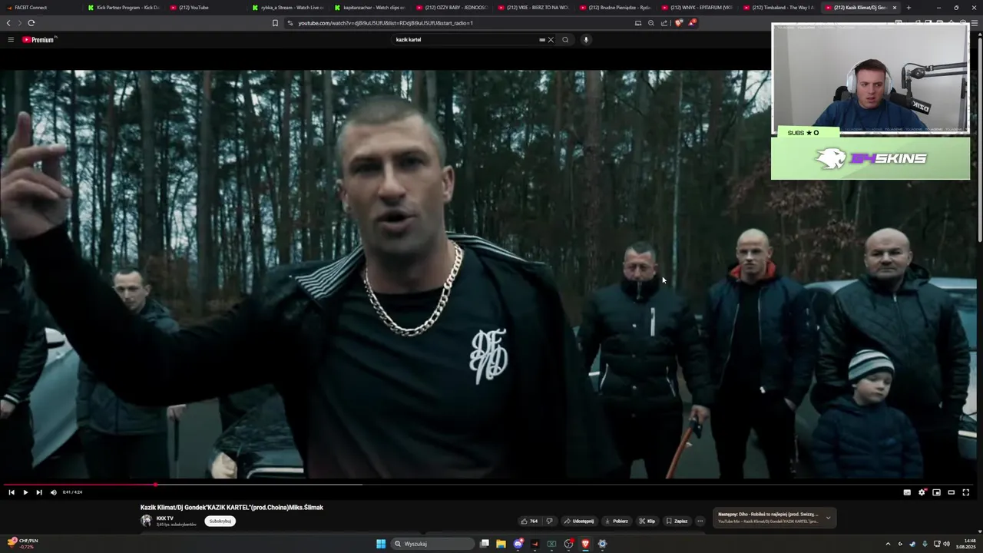
Task: Go to YouTube Premium home logo
Action: pyautogui.click(x=39, y=39)
